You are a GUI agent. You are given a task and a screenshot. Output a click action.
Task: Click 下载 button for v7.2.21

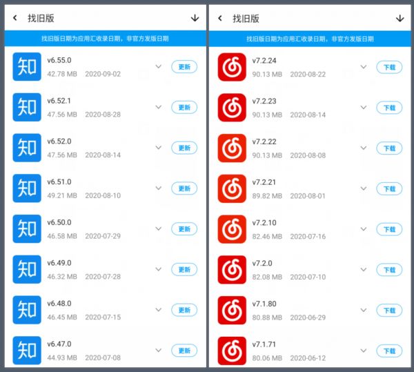pyautogui.click(x=389, y=189)
